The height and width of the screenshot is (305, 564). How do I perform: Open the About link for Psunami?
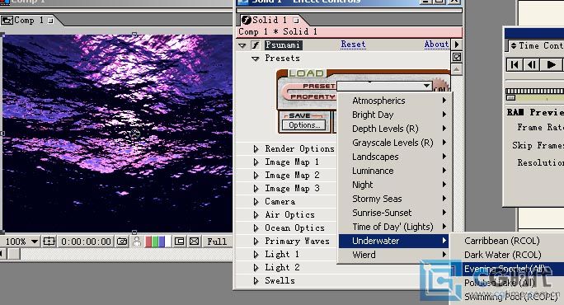click(436, 45)
